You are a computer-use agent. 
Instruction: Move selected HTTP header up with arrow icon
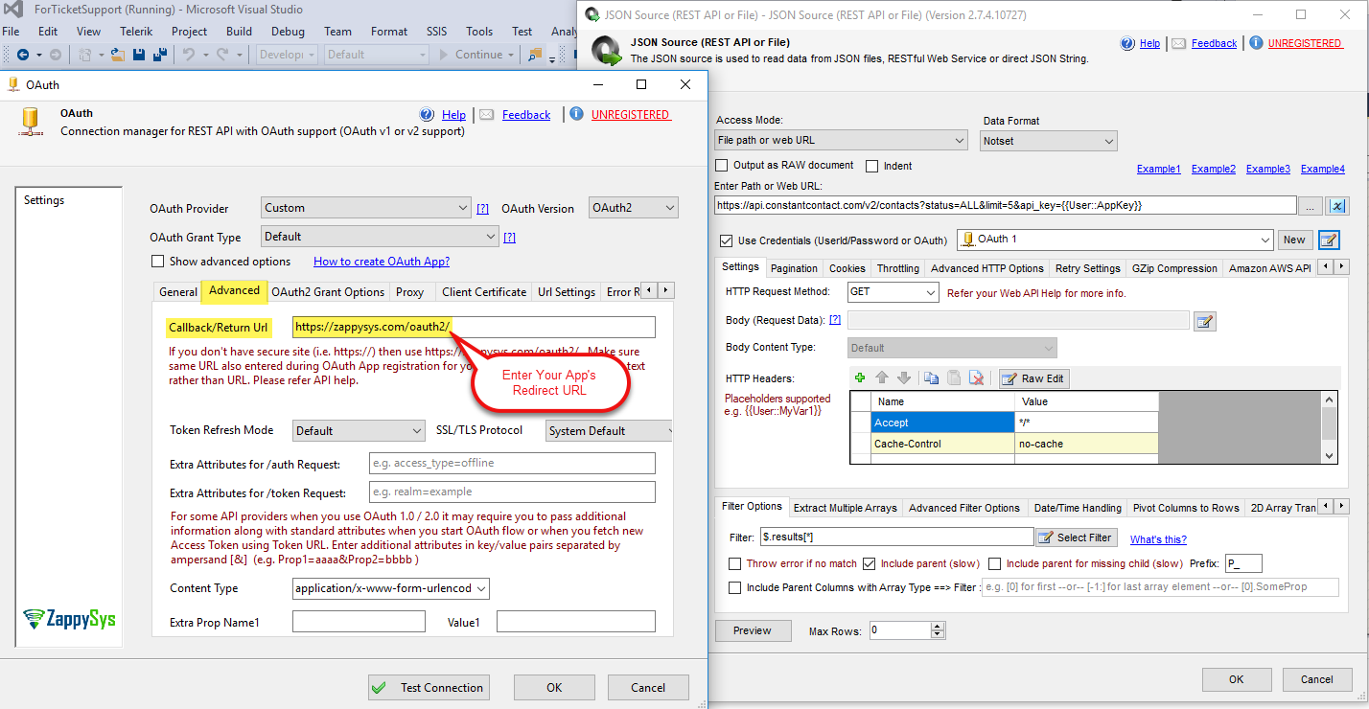pyautogui.click(x=883, y=378)
